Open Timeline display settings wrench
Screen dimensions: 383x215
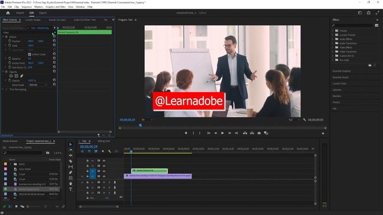[x=110, y=151]
